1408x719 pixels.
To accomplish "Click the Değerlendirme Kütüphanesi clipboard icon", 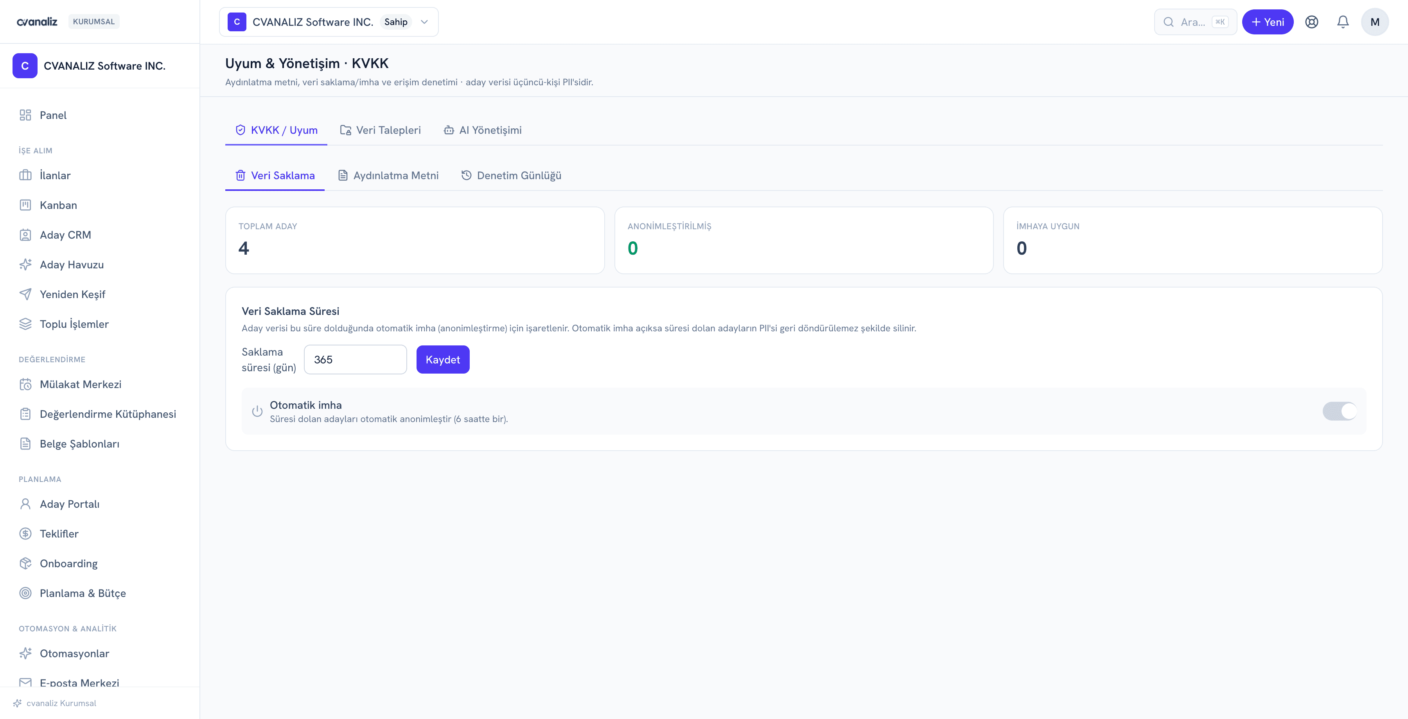I will click(25, 414).
